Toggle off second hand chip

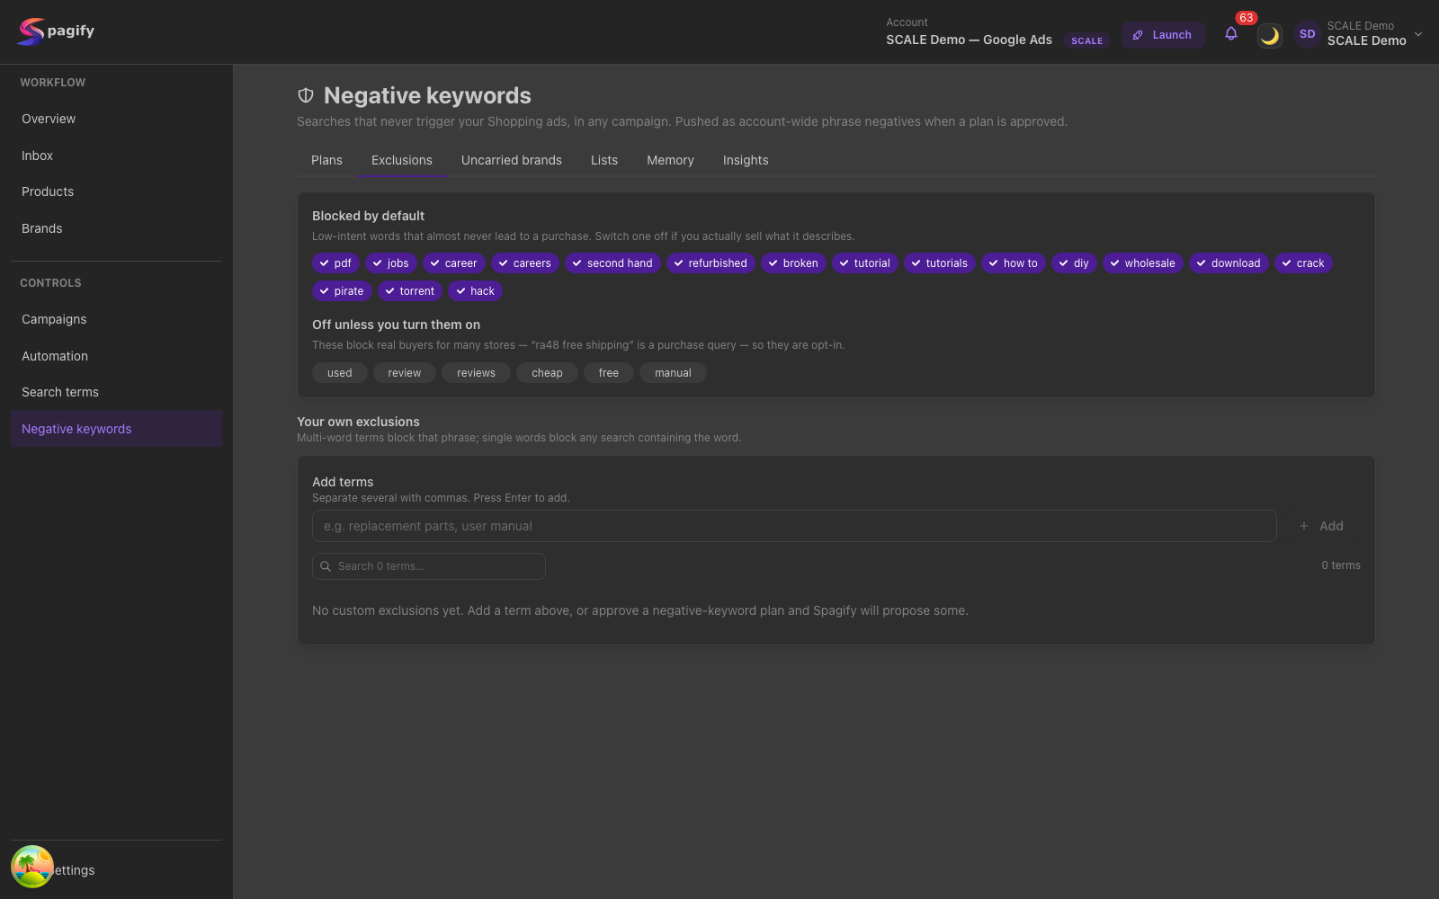pos(613,263)
